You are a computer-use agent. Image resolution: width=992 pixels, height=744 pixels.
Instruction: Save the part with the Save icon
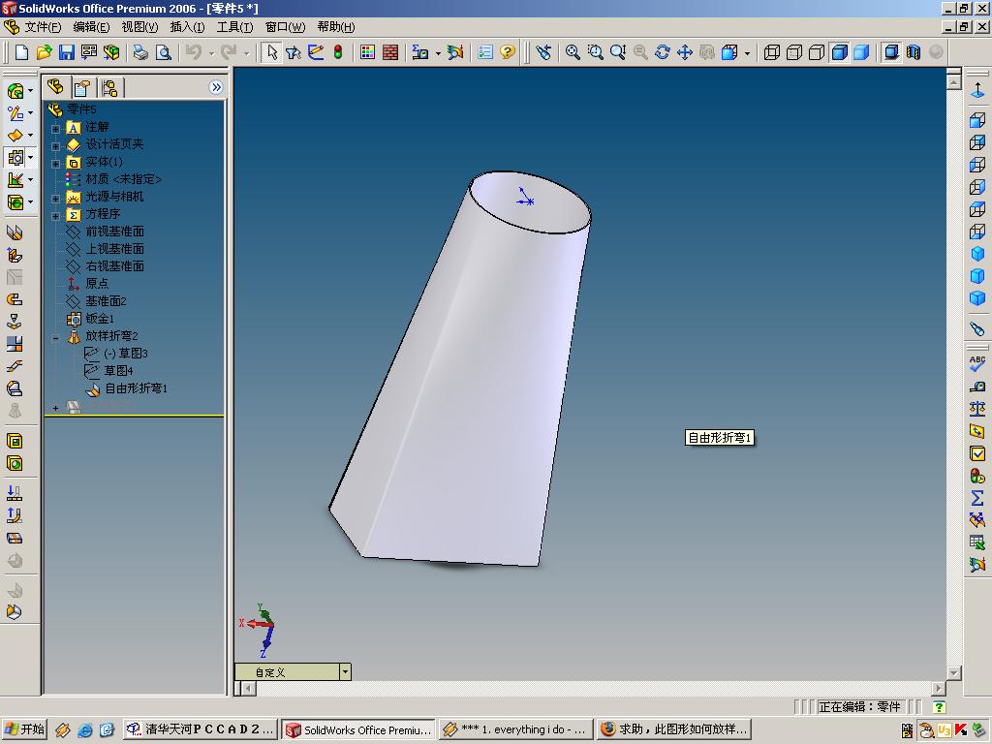pos(67,52)
